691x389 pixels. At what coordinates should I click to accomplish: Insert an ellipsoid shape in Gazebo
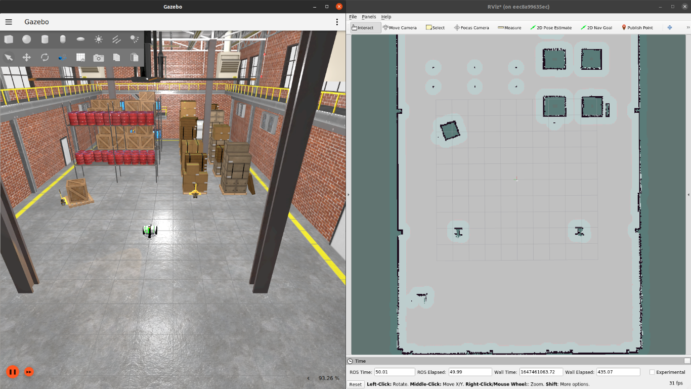pos(80,39)
